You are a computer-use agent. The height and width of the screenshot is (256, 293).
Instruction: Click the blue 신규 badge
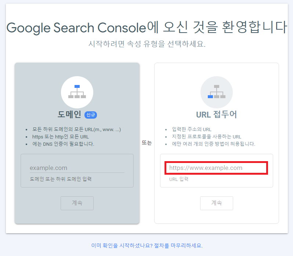(91, 115)
